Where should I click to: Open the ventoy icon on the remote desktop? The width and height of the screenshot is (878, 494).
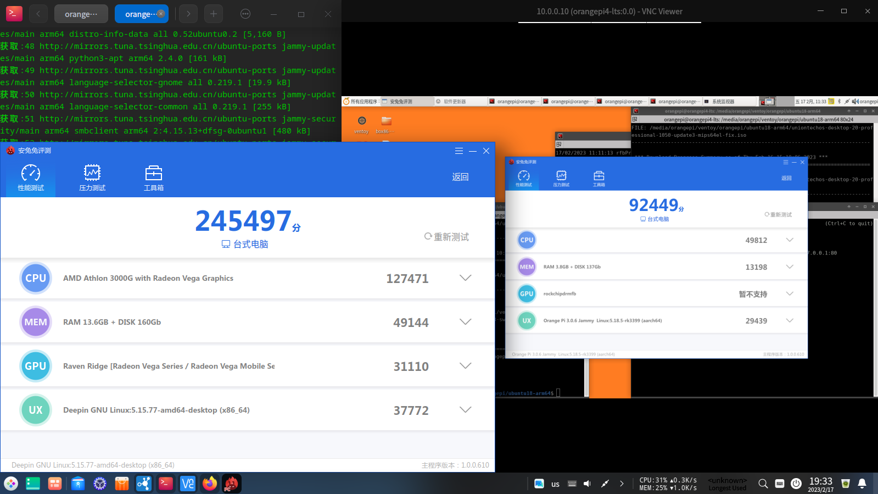(361, 125)
